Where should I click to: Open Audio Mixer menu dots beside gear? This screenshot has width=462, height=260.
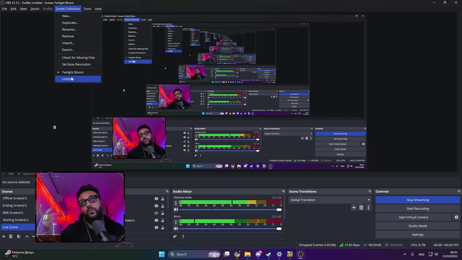coord(183,237)
